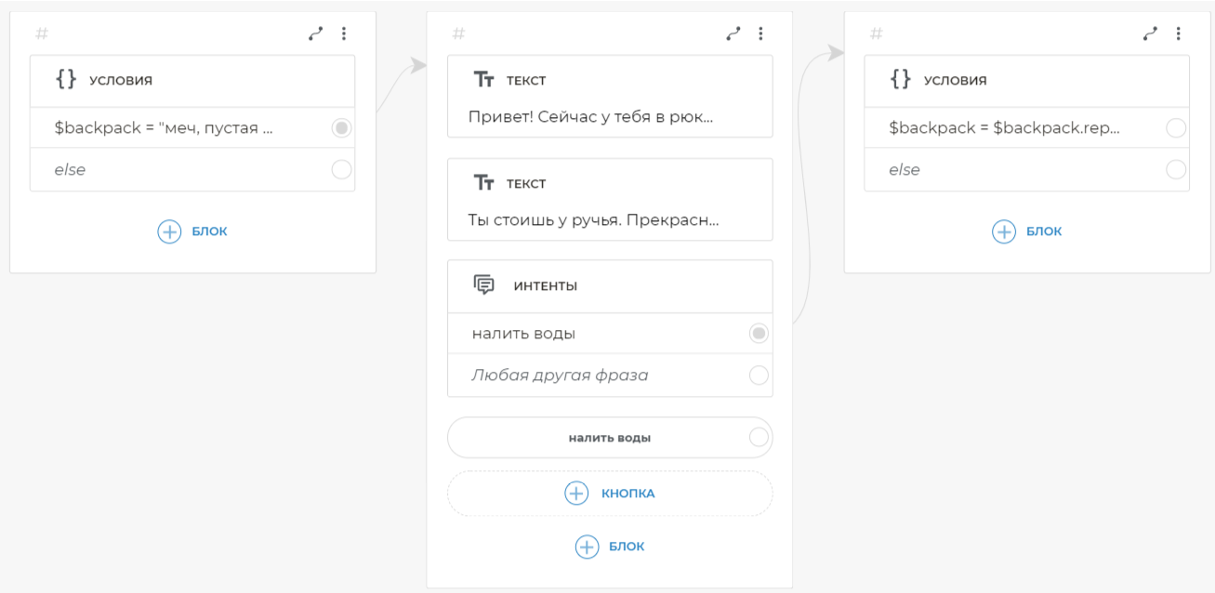
Task: Click the connection icon on the right card
Action: point(1151,33)
